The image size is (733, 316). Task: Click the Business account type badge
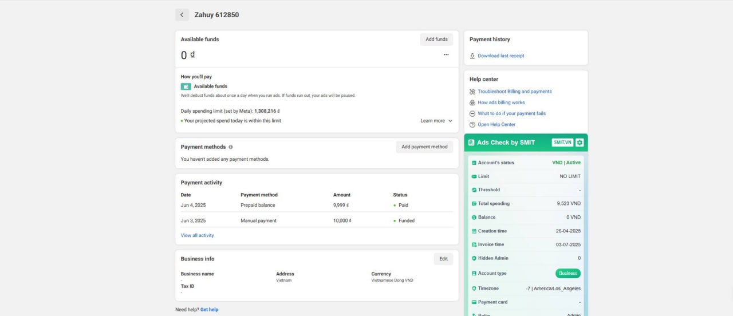pyautogui.click(x=568, y=274)
